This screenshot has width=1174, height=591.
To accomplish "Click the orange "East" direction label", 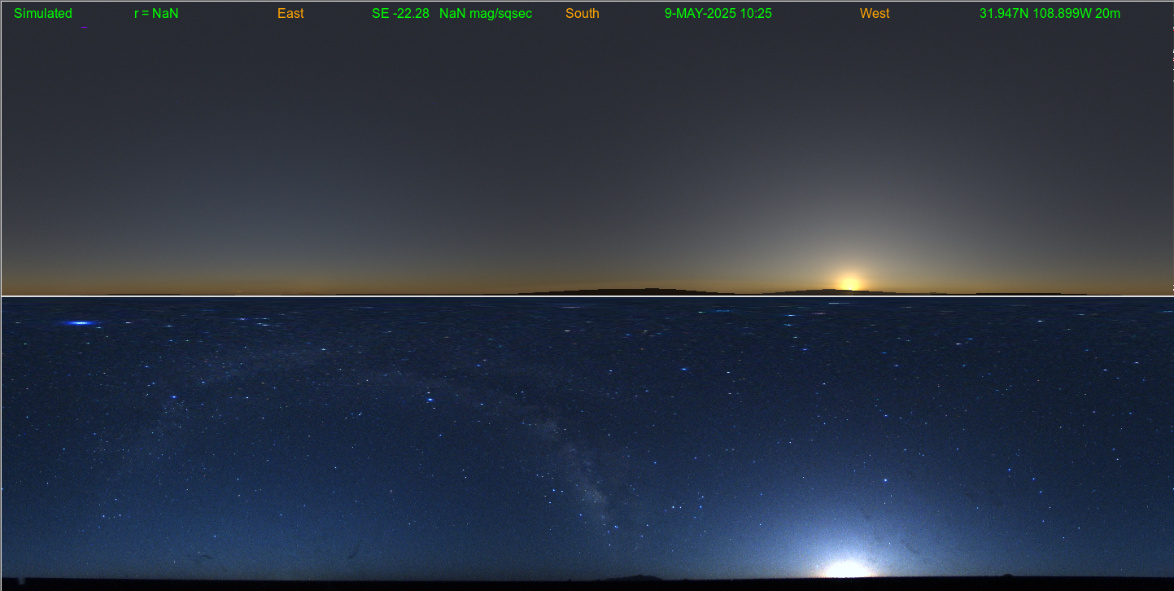I will click(x=290, y=13).
